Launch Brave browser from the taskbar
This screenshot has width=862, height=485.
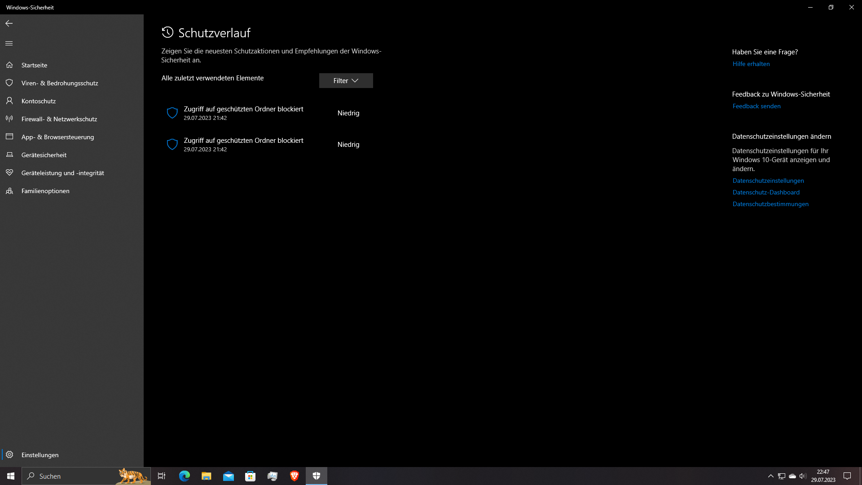point(295,476)
